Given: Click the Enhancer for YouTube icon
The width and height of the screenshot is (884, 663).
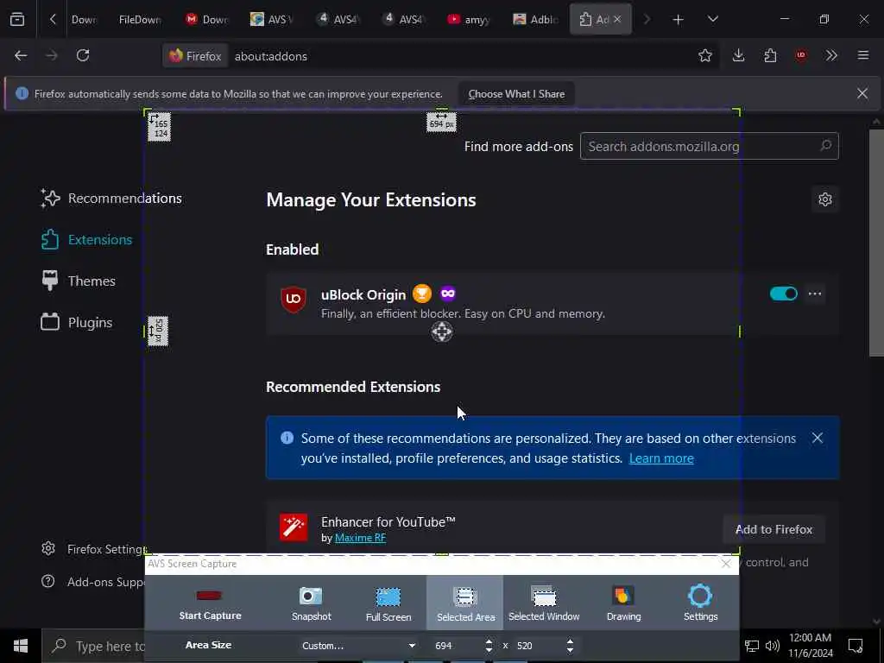Looking at the screenshot, I should pyautogui.click(x=294, y=527).
